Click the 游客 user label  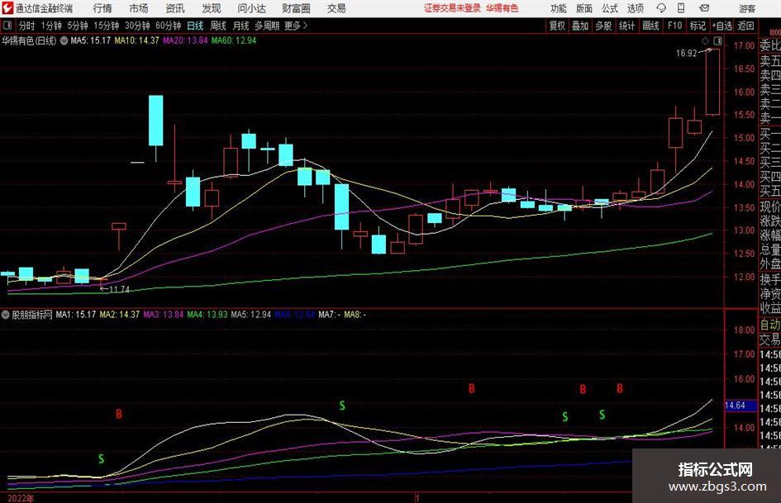(747, 8)
